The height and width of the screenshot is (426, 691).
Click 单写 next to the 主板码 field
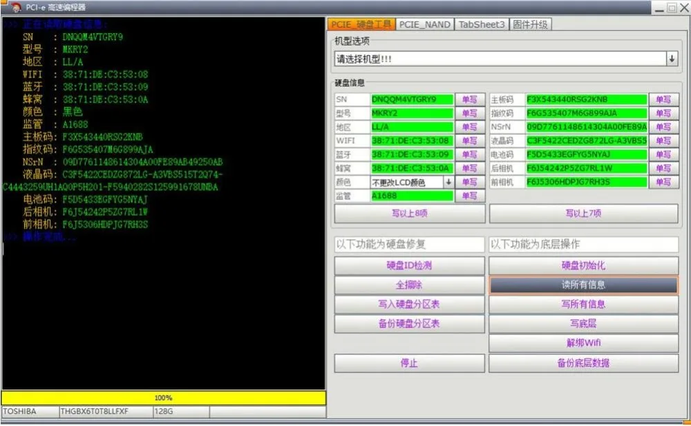point(663,100)
